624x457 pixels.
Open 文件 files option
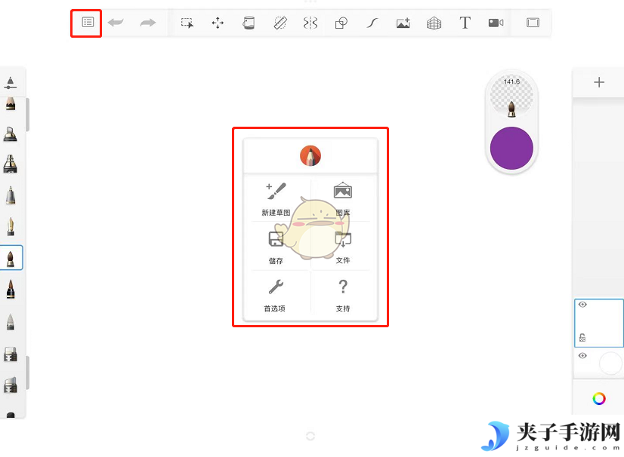click(343, 247)
